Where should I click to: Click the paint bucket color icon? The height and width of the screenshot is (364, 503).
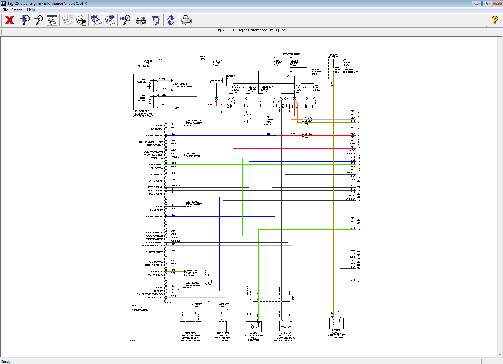156,20
